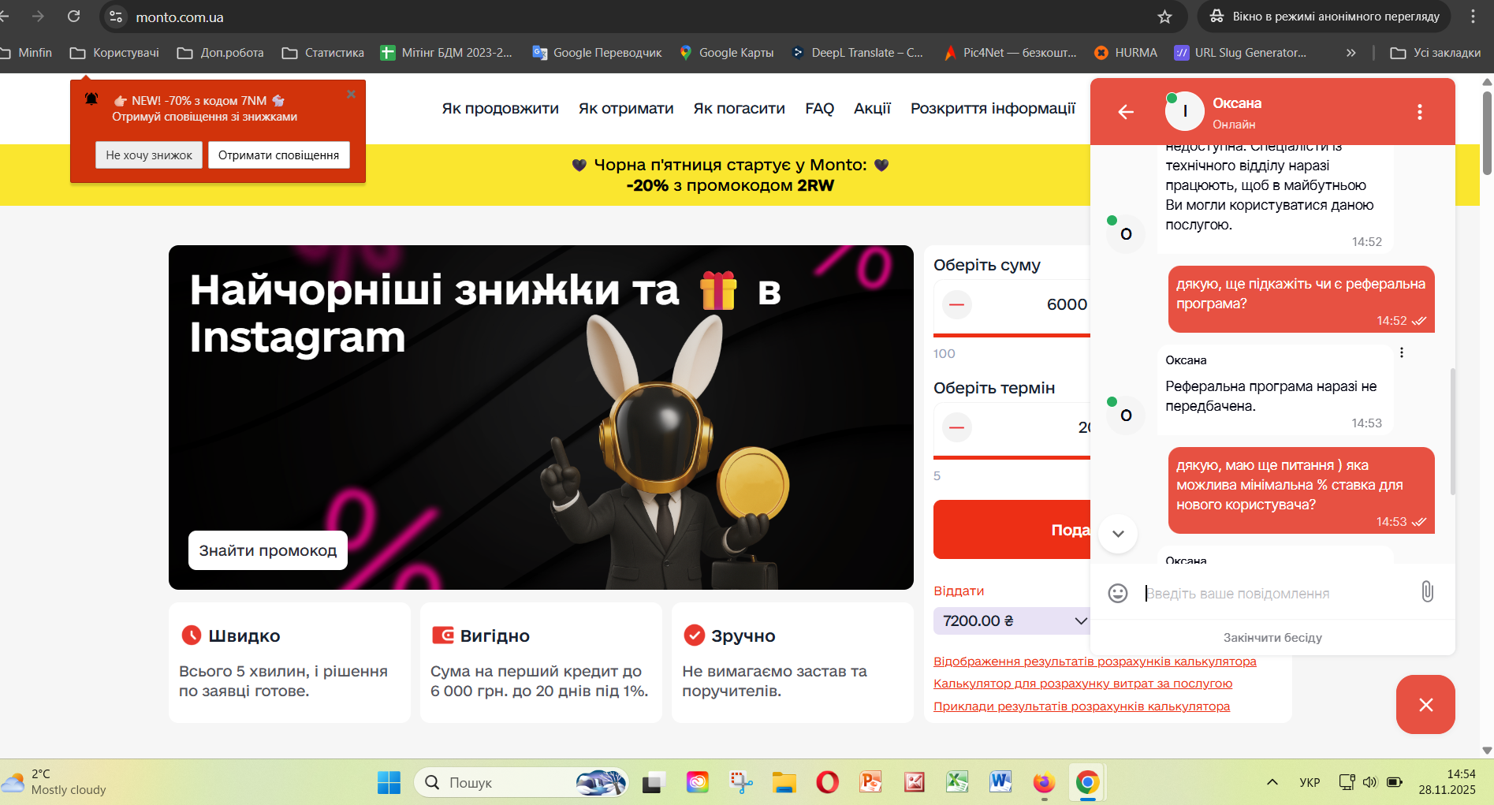Show hidden system tray icons
This screenshot has width=1494, height=805.
[1272, 782]
